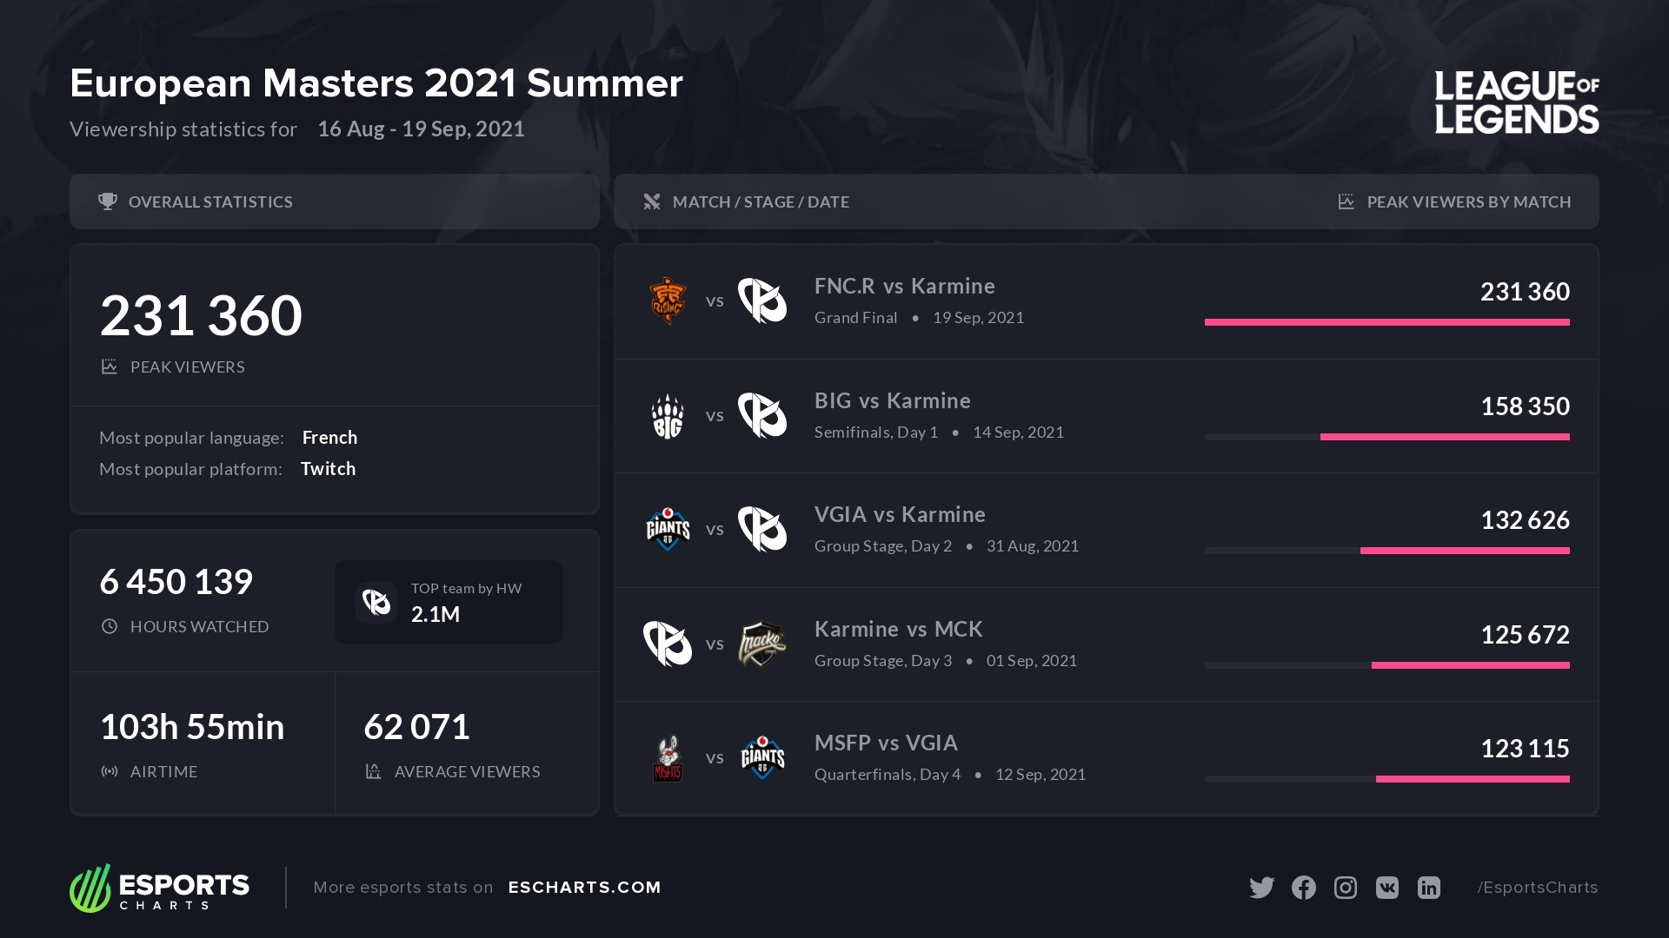Click the Macko Esports team logo

coord(761,644)
